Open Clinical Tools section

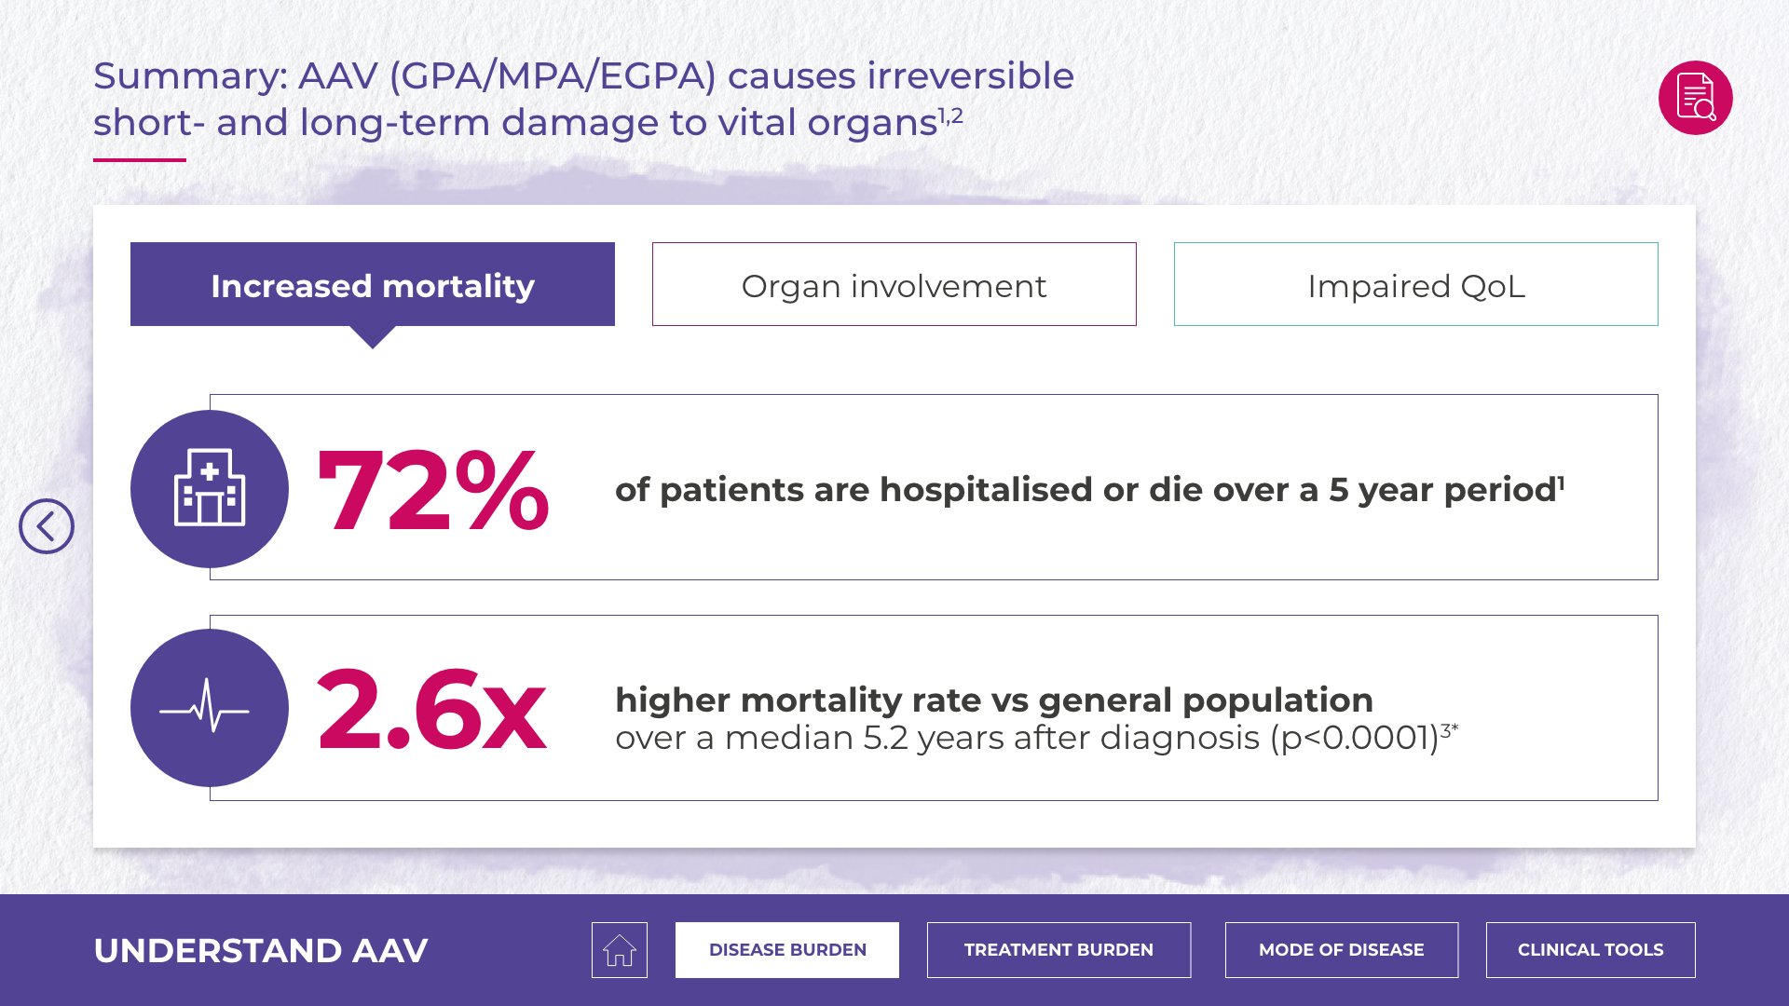[1590, 950]
